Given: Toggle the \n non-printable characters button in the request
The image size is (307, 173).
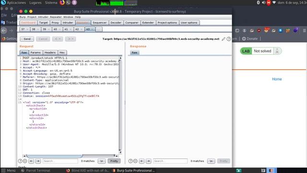Looking at the screenshot, I should pyautogui.click(x=102, y=161).
